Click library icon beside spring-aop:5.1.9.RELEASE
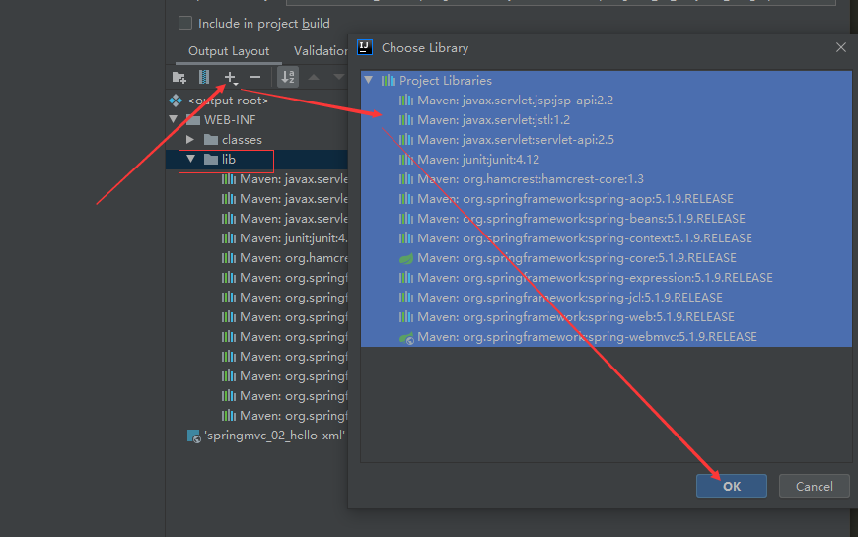858x537 pixels. point(406,198)
